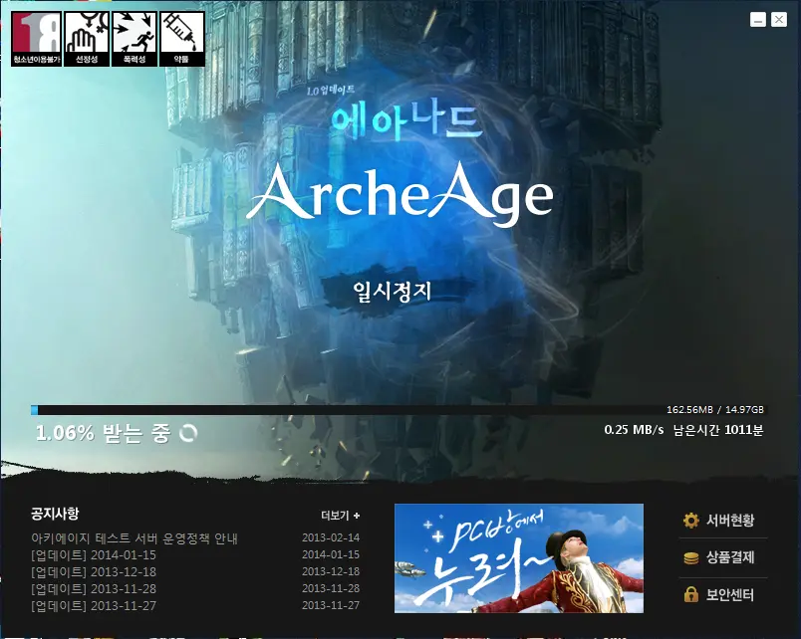801x639 pixels.
Task: Click the 선정성 content rating icon
Action: pyautogui.click(x=86, y=39)
